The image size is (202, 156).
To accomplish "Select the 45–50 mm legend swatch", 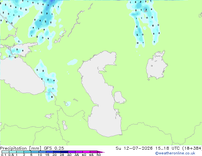I will [x=94, y=152].
